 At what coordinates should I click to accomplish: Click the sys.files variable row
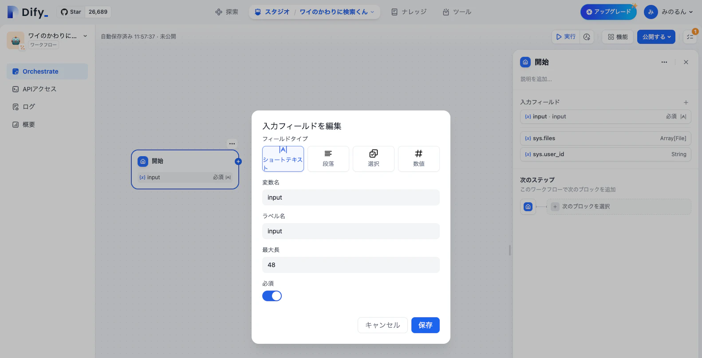[606, 138]
